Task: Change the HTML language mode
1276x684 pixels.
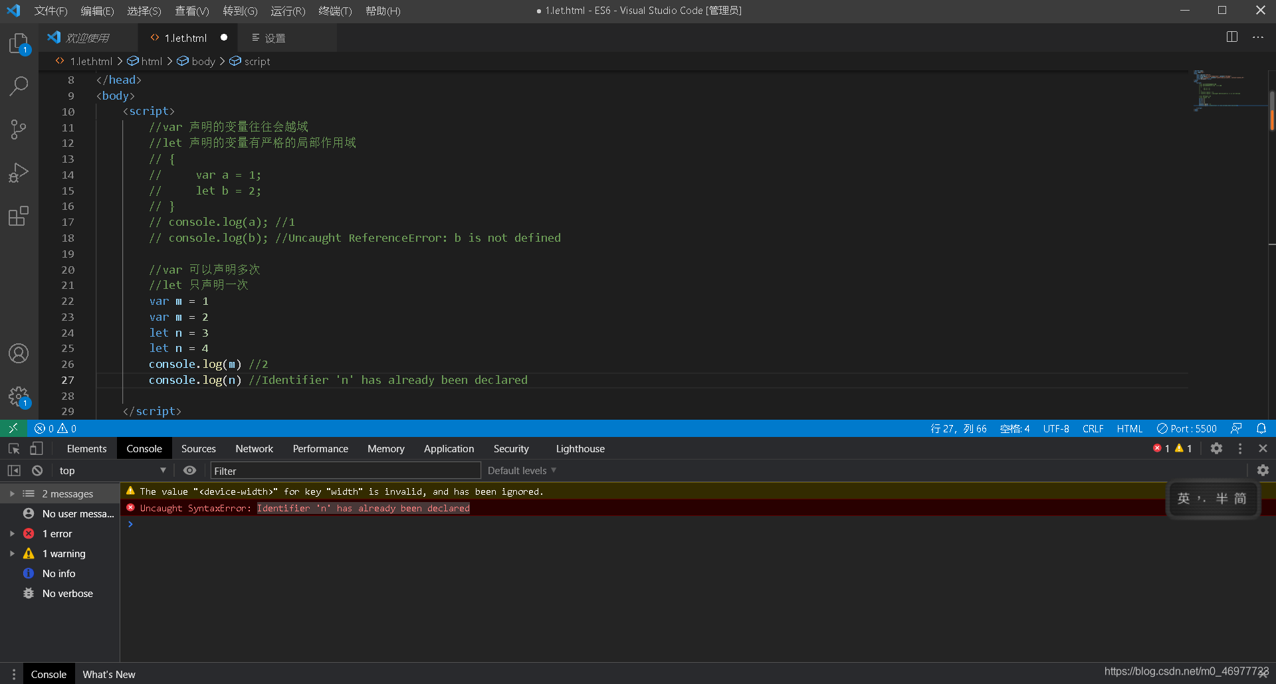Action: coord(1129,428)
